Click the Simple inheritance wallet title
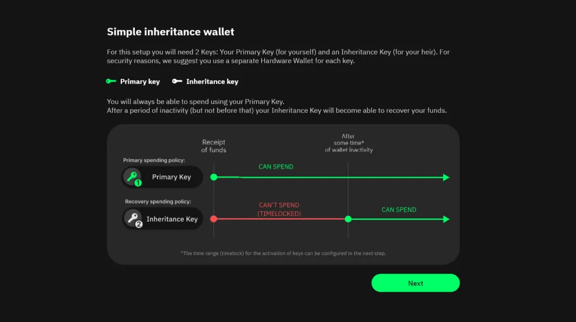 [170, 31]
